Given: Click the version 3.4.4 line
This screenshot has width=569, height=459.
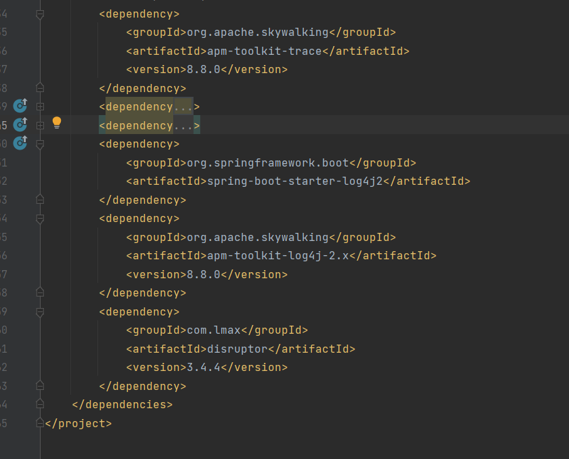Looking at the screenshot, I should tap(207, 368).
